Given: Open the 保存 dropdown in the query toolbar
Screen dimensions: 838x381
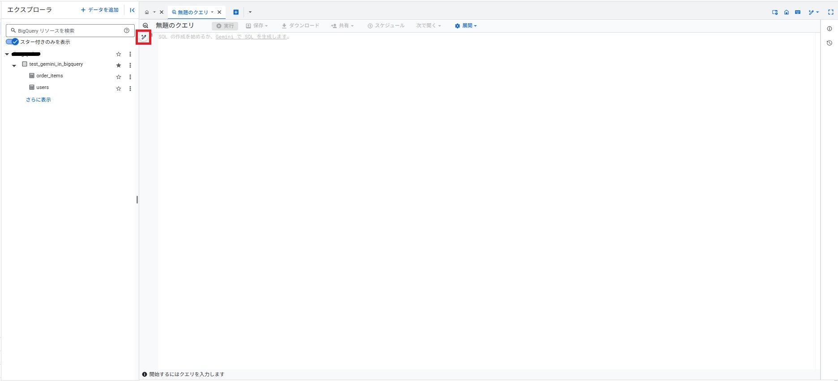Looking at the screenshot, I should coord(257,26).
